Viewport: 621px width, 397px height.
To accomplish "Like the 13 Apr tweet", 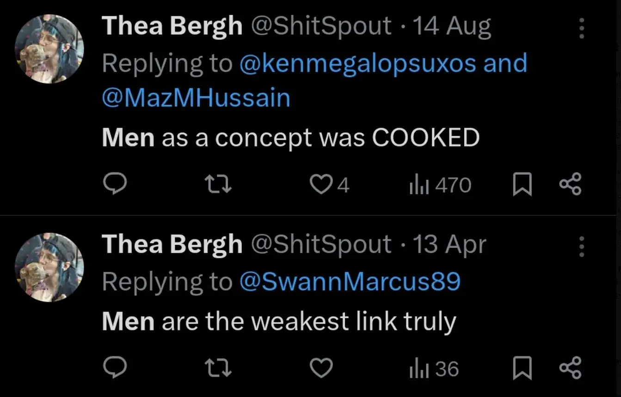I will 321,368.
